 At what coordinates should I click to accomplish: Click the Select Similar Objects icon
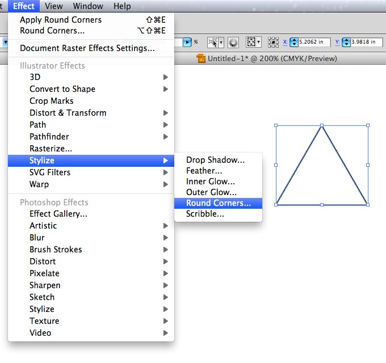coord(213,43)
